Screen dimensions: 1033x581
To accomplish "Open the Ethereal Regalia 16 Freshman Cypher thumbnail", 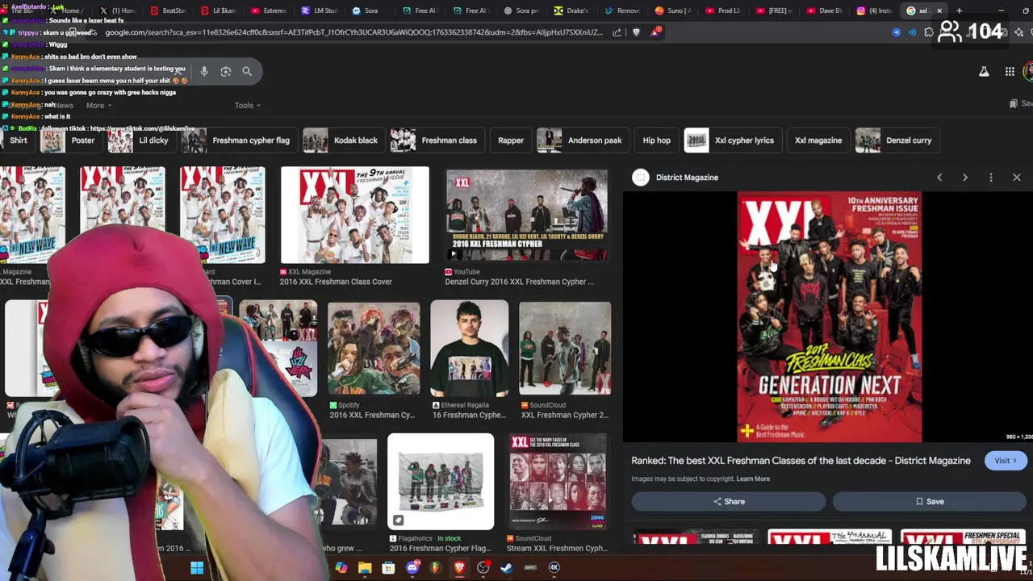I will (470, 349).
